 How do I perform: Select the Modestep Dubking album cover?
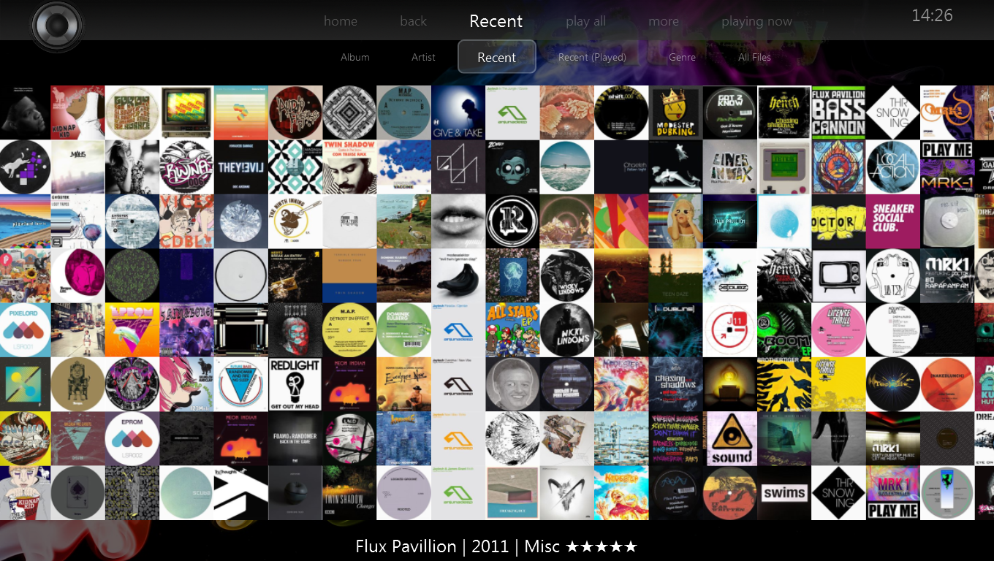point(675,112)
